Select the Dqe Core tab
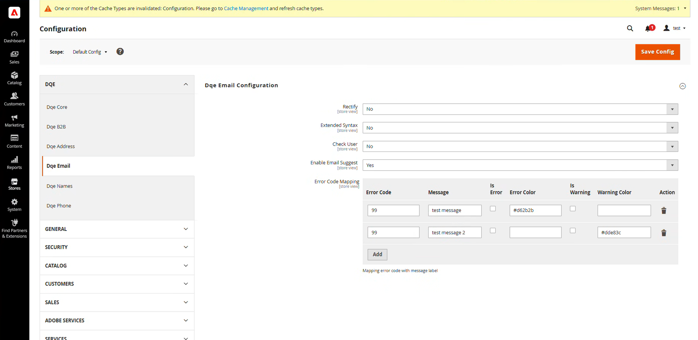This screenshot has height=340, width=698. pos(57,107)
